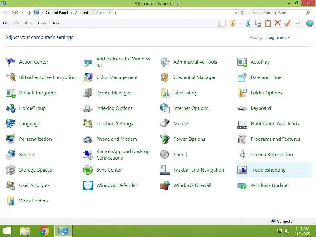Click the Control Panel breadcrumb in address bar
Screen dimensions: 316x237
click(x=57, y=13)
